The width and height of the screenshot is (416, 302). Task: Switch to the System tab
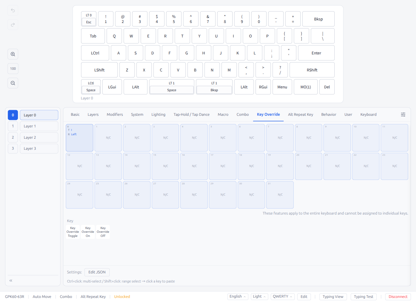137,115
